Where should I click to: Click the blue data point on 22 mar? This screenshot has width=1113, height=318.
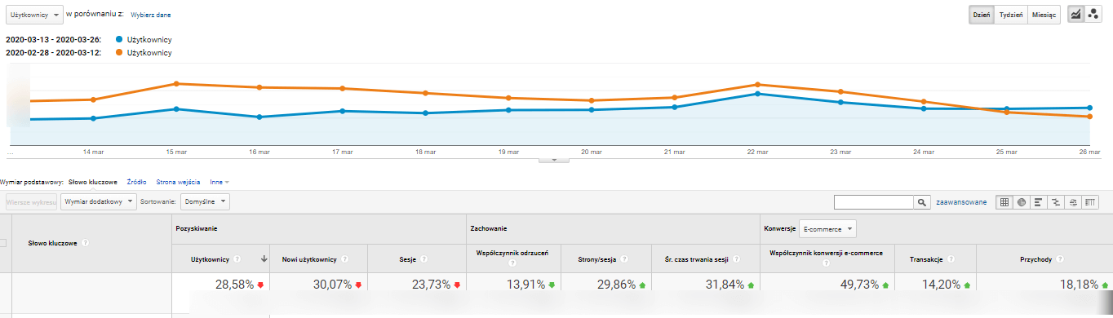[x=757, y=94]
